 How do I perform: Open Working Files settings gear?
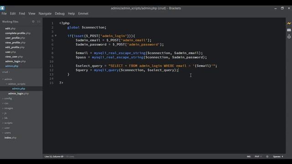pyautogui.click(x=33, y=21)
